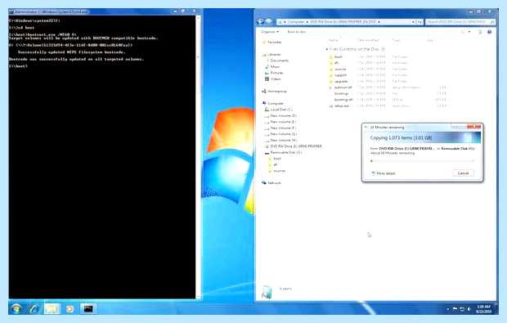Open the Documents library
Viewport: 507px width, 323px height.
click(279, 61)
